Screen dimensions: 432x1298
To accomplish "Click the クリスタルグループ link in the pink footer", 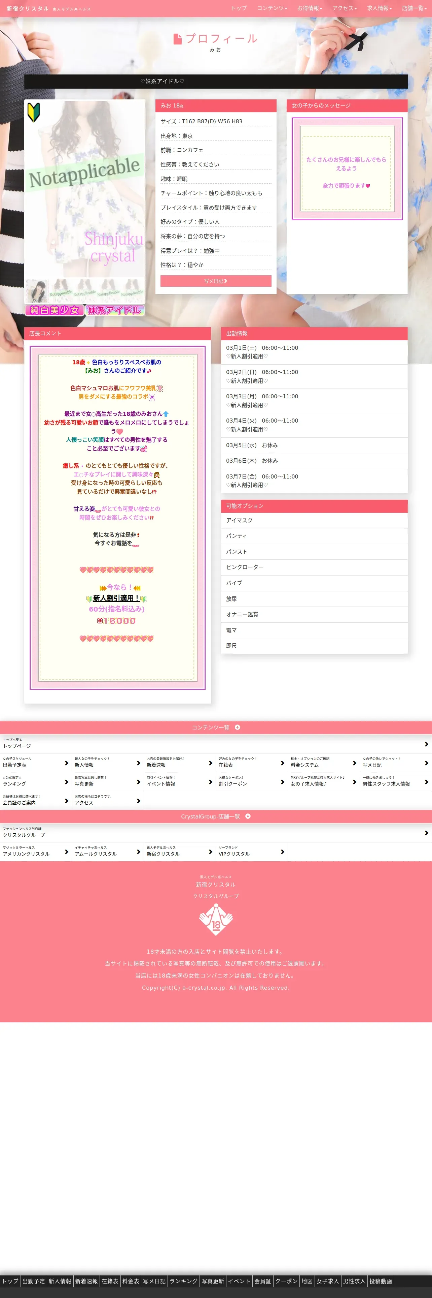I will [216, 896].
